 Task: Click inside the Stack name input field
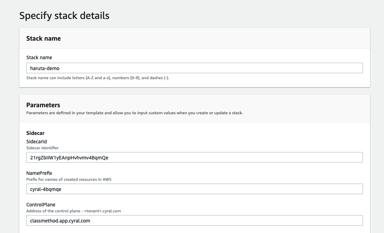coord(195,68)
